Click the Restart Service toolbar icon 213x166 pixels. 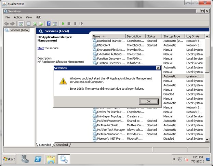81,24
